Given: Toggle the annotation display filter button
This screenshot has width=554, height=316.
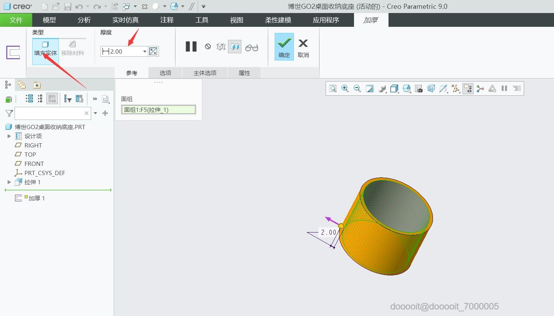Looking at the screenshot, I should pos(467,89).
